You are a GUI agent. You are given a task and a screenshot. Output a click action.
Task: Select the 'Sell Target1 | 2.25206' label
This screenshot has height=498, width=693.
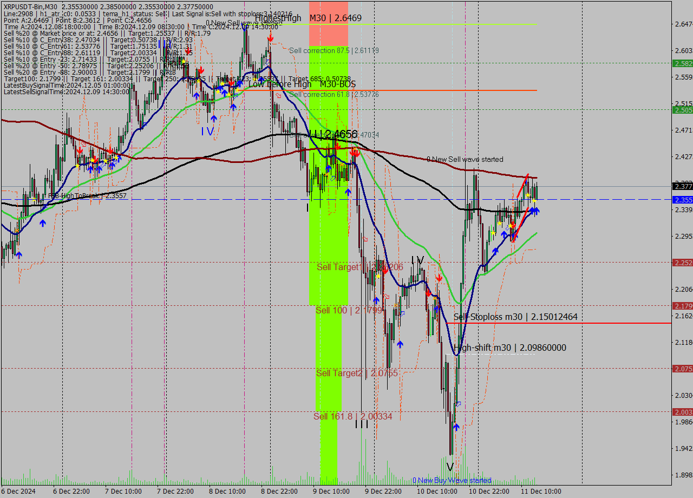pos(360,267)
